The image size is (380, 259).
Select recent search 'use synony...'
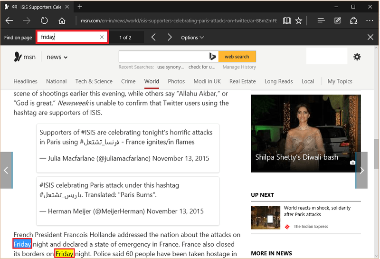coord(171,67)
